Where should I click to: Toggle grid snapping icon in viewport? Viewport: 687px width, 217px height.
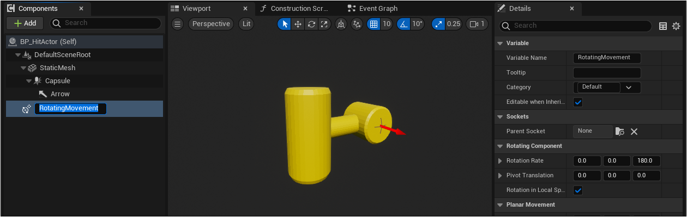[x=373, y=24]
